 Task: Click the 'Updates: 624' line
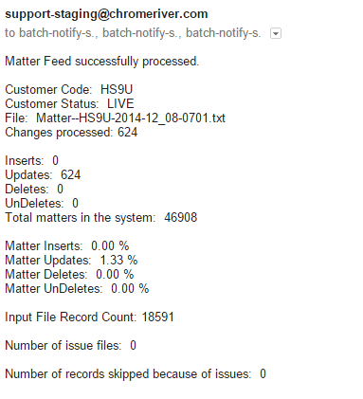tap(43, 175)
